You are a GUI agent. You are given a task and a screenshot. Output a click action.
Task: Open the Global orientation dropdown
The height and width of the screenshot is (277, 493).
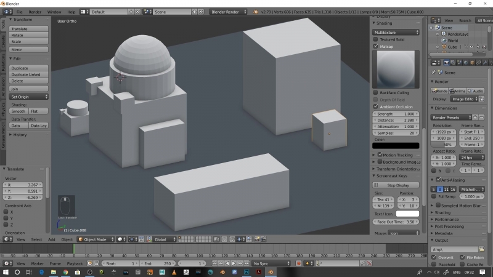(165, 239)
